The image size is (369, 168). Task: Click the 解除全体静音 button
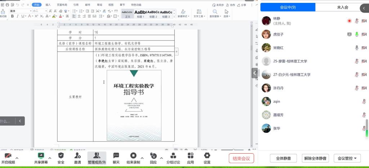315,158
